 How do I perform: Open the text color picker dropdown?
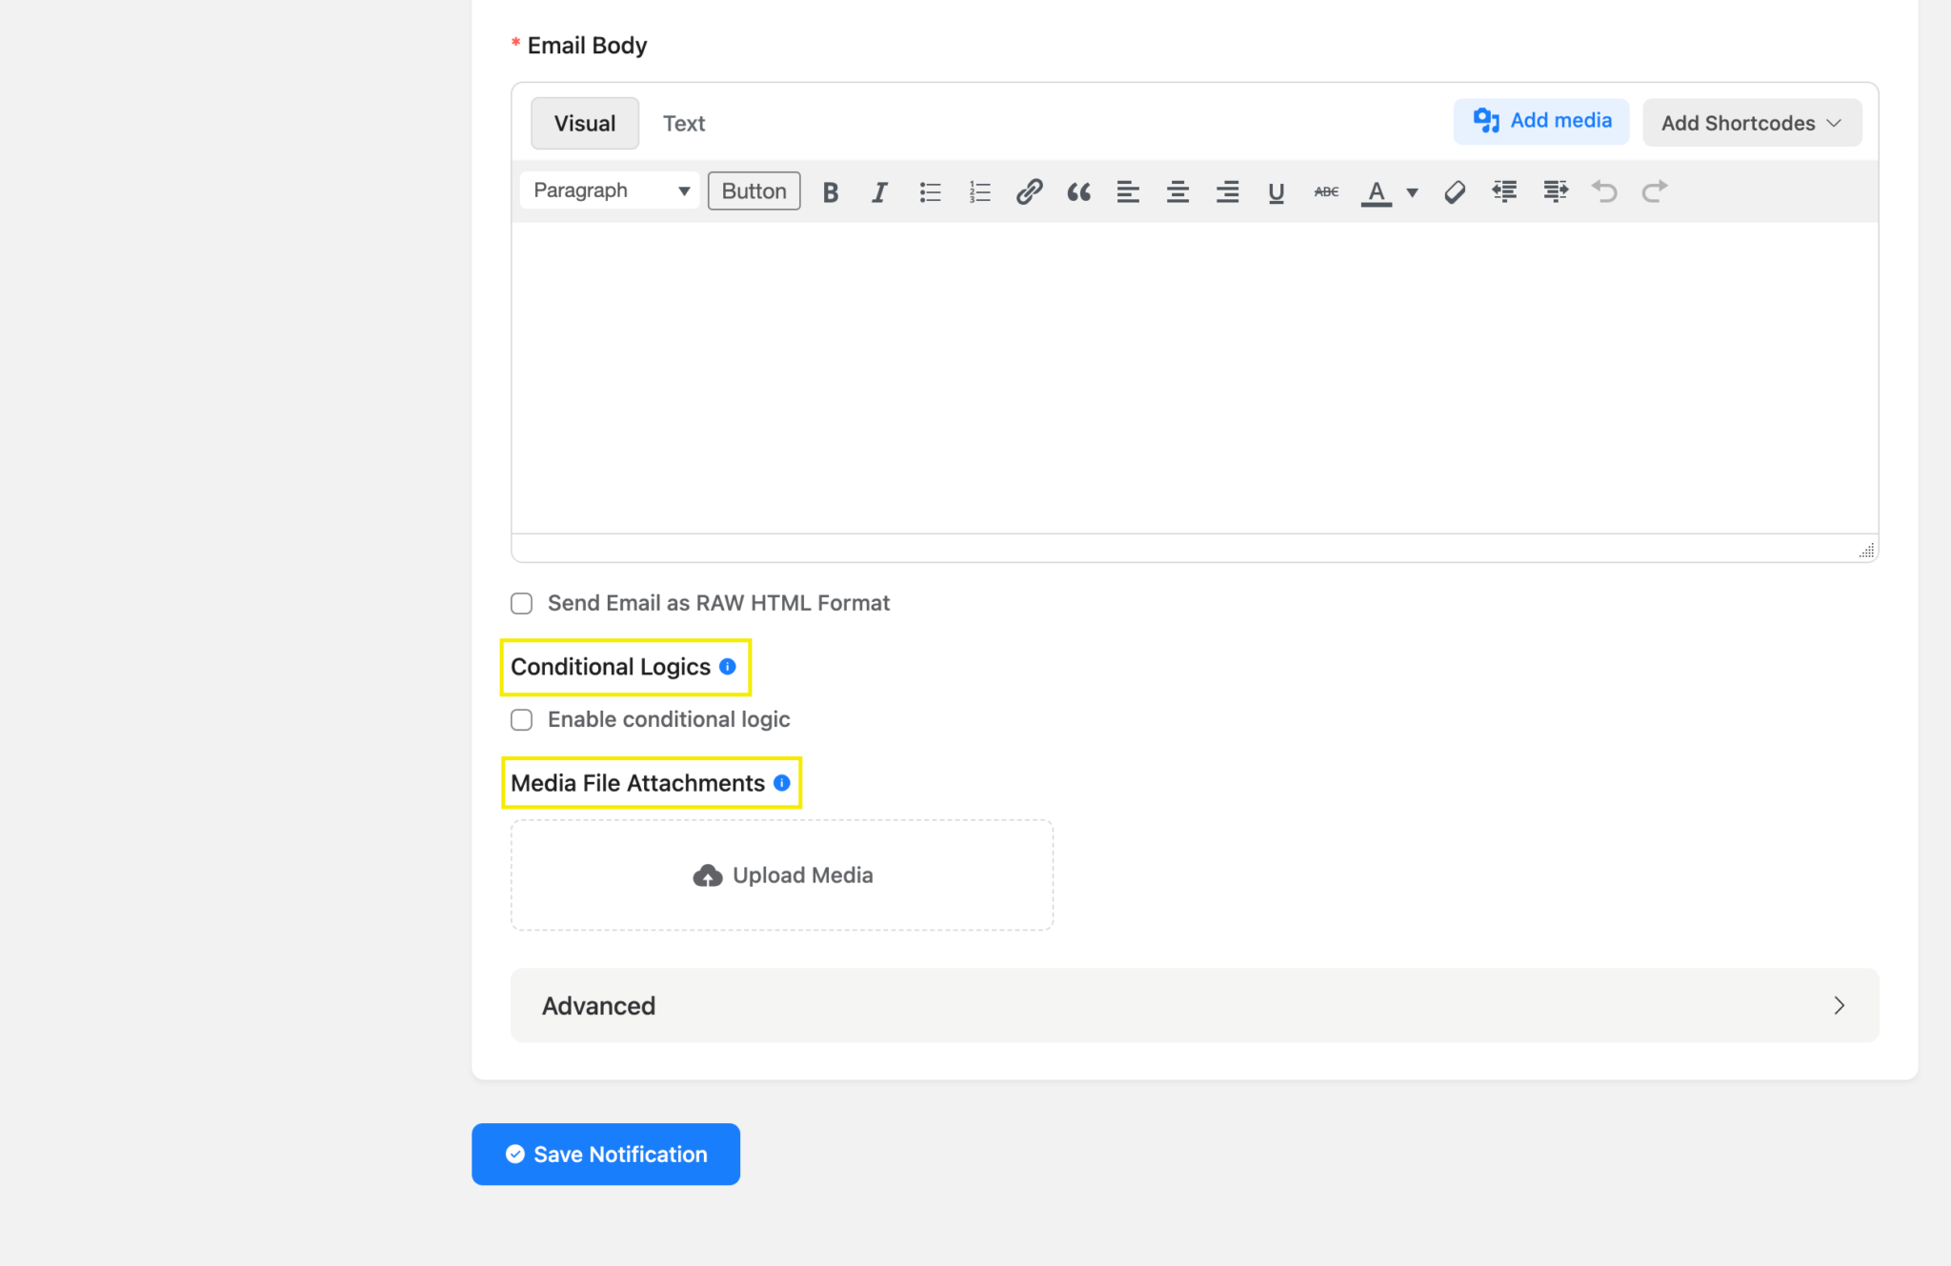tap(1412, 191)
